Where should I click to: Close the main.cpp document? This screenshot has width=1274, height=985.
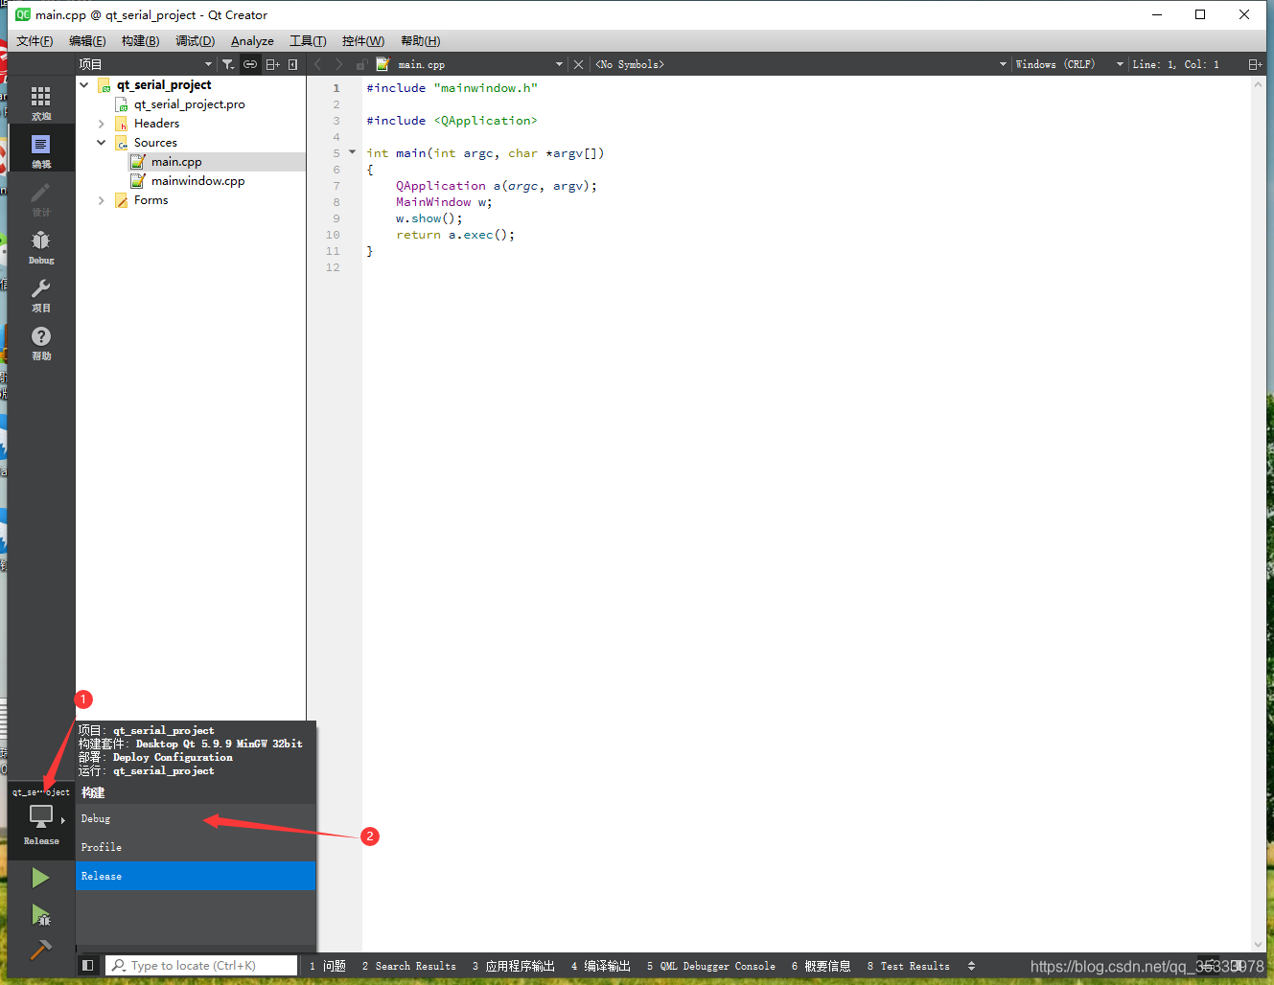[578, 64]
